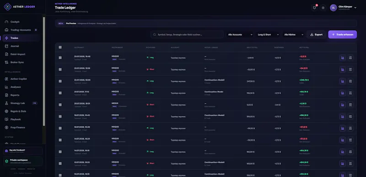
Task: Open details for the 22.07.2026 trade
Action: coord(350,81)
